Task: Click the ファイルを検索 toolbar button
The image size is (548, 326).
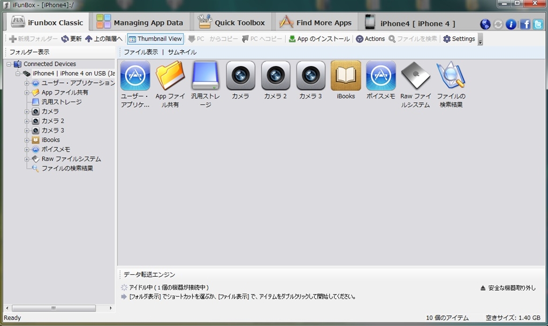Action: [x=413, y=38]
